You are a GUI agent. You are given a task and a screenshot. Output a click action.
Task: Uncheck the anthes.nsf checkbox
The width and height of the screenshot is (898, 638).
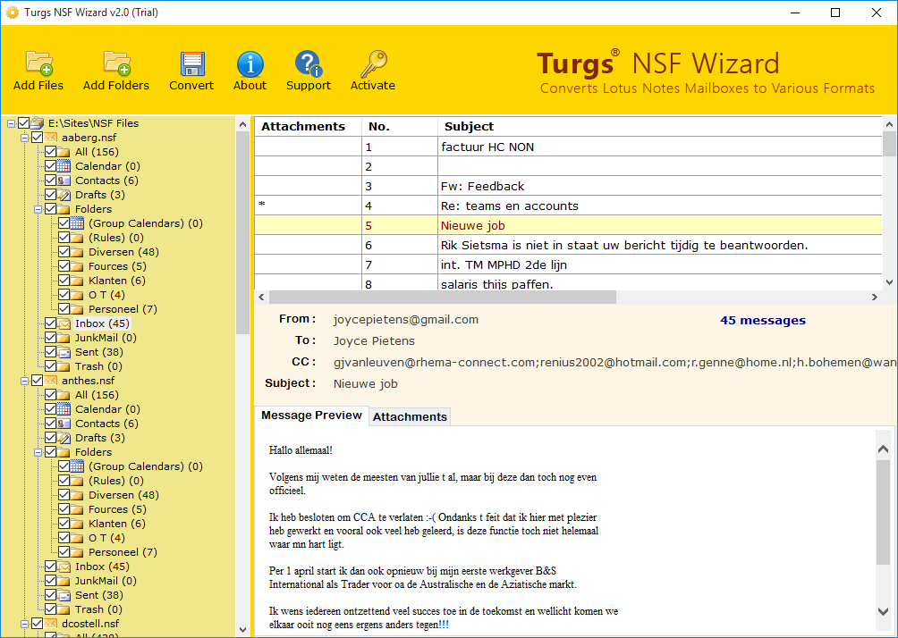tap(38, 381)
